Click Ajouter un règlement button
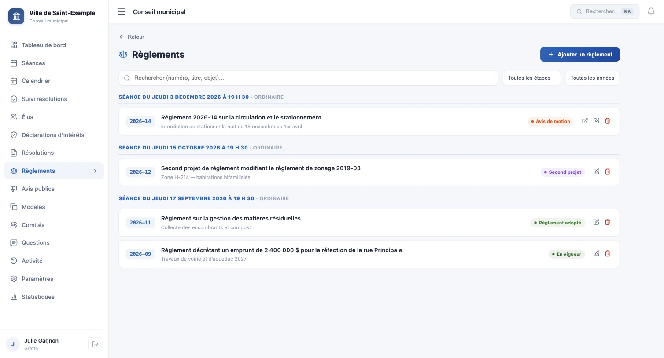 (x=580, y=55)
